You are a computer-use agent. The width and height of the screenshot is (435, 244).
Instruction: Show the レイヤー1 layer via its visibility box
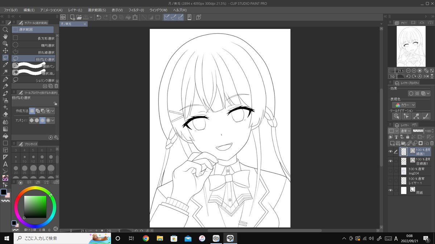click(x=390, y=180)
